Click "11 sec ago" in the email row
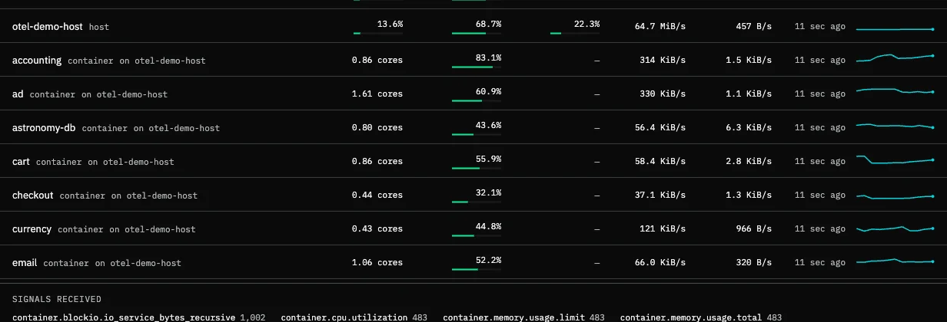Image resolution: width=947 pixels, height=322 pixels. coord(820,262)
